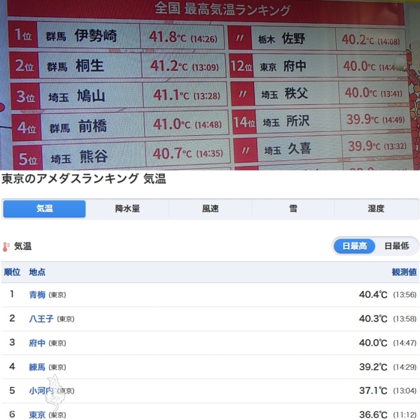
Task: Click the 小河内 location link
Action: (41, 391)
